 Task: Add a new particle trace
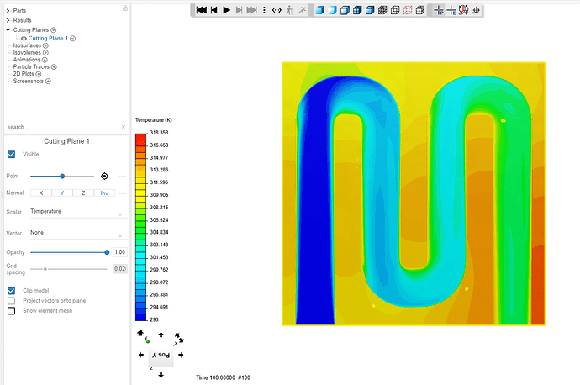click(54, 66)
